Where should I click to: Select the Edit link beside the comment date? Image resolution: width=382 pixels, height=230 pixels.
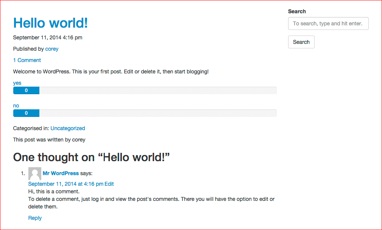click(x=109, y=184)
